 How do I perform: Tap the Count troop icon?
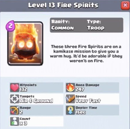click(x=15, y=122)
